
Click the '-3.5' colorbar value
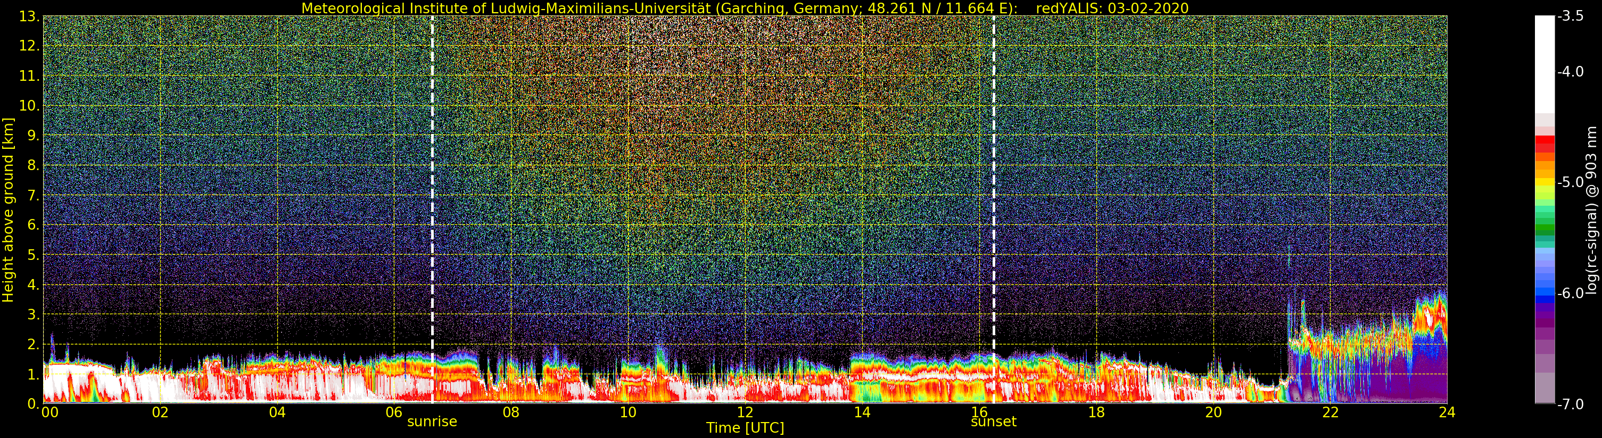pos(1571,17)
